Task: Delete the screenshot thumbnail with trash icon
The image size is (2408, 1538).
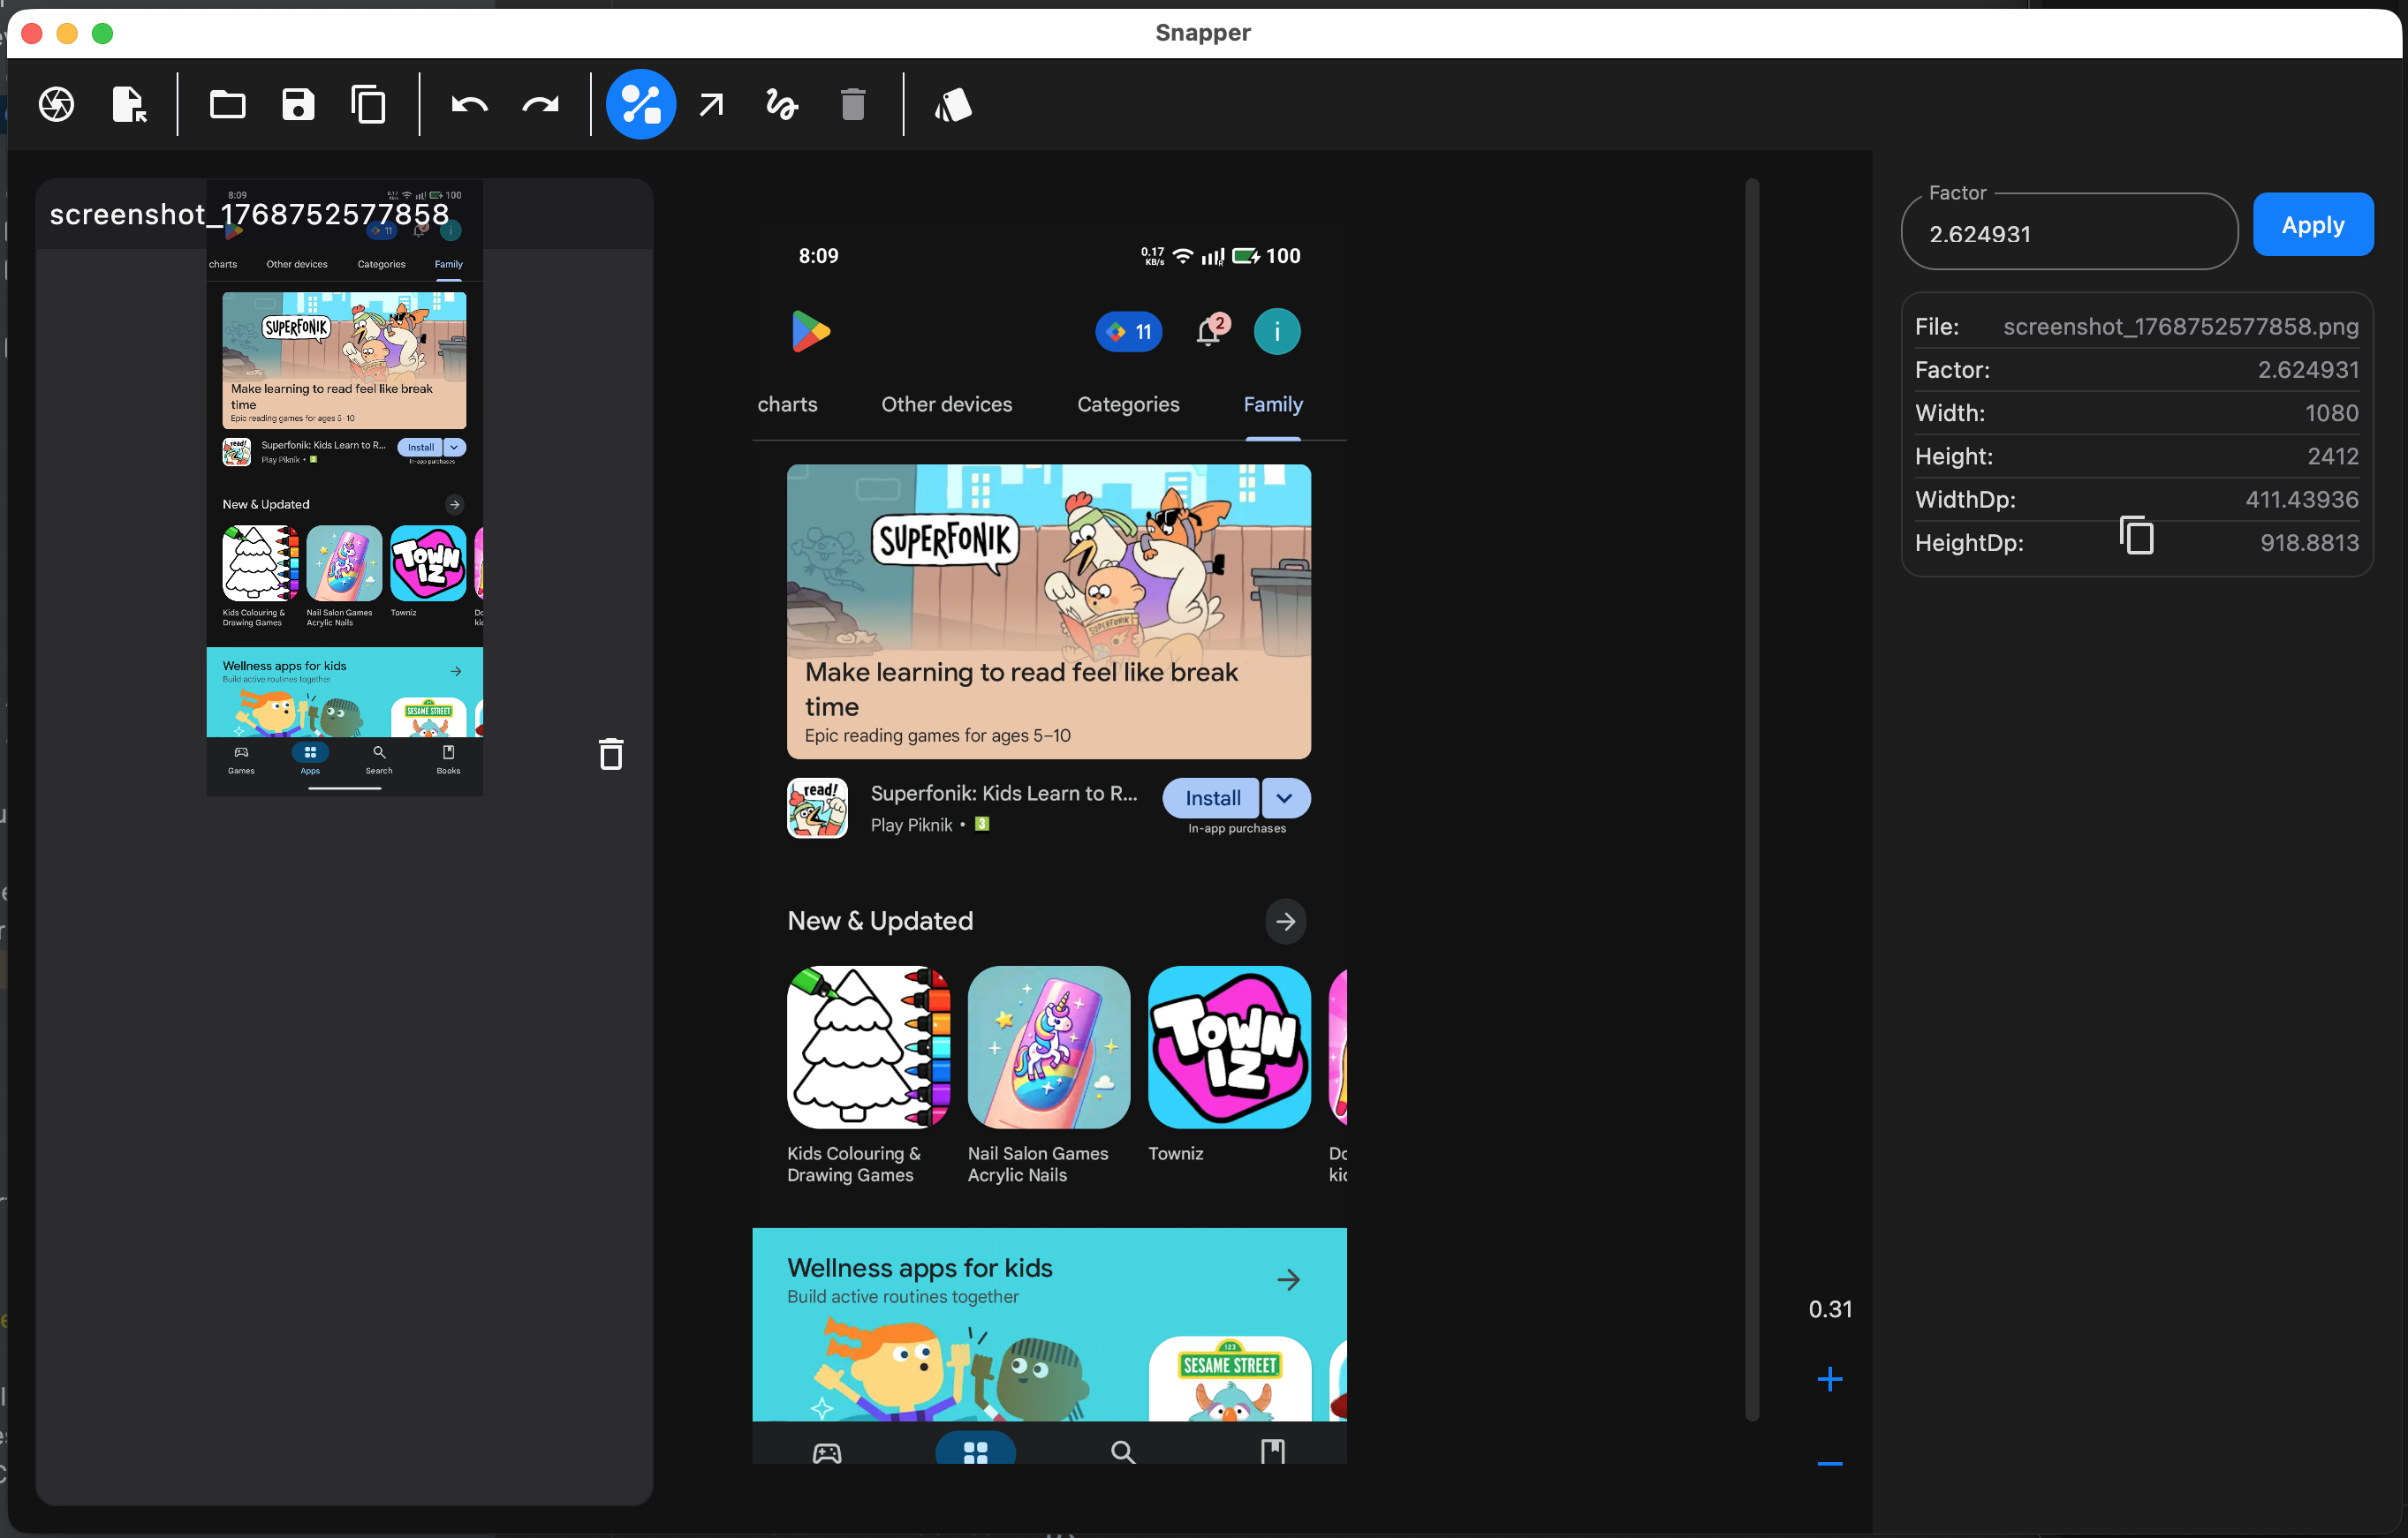Action: tap(611, 755)
